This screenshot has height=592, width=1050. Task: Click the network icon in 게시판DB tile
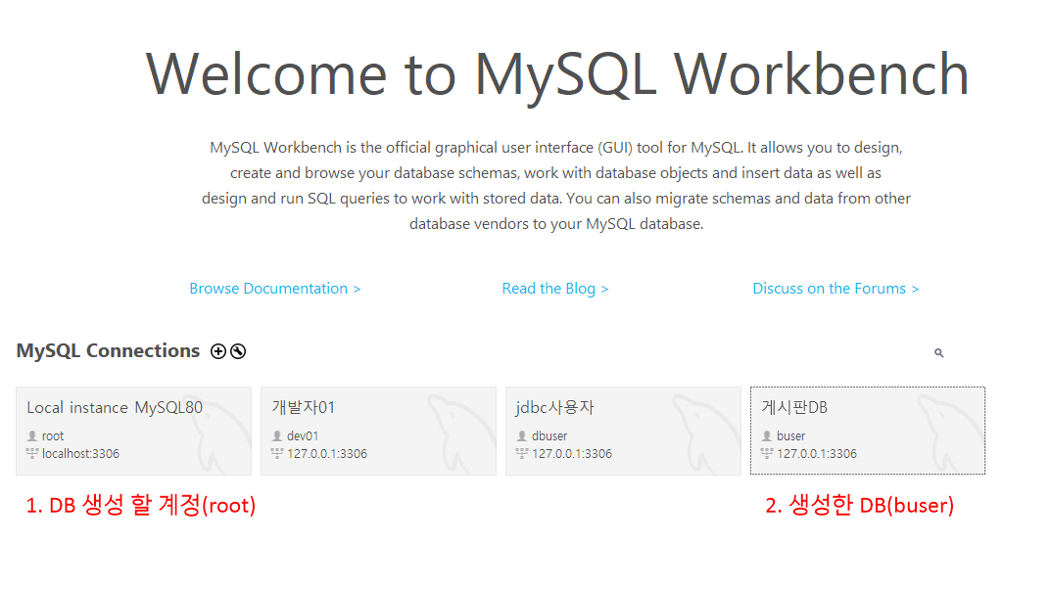click(x=767, y=453)
